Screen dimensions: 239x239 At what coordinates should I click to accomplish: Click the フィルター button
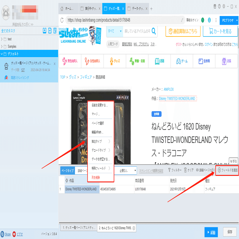pos(175,170)
